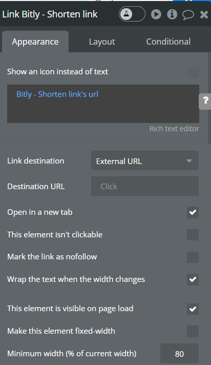
Task: Open the Rich text editor
Action: click(x=174, y=129)
